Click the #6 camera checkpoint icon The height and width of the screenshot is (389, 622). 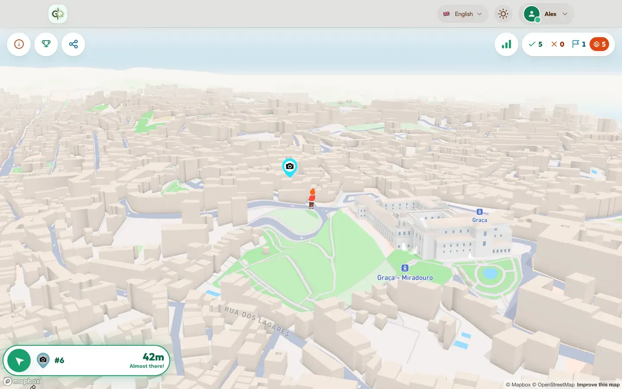click(43, 360)
